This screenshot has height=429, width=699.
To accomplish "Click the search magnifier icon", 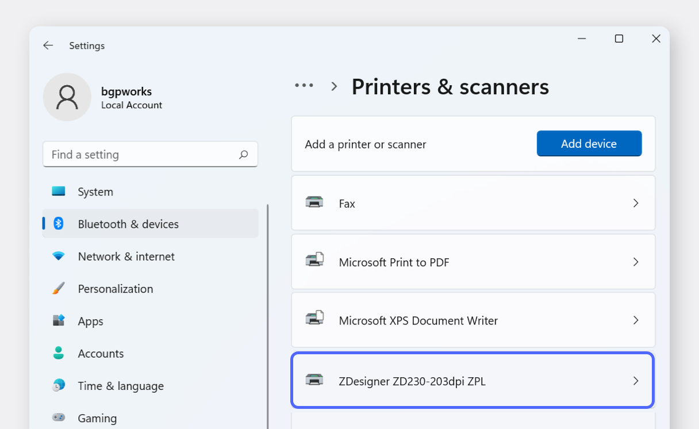I will click(x=244, y=155).
